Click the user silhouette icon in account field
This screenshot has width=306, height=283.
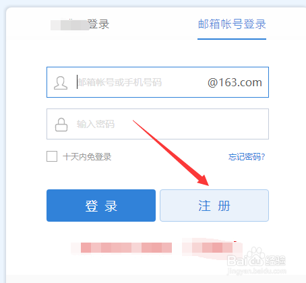tap(61, 83)
